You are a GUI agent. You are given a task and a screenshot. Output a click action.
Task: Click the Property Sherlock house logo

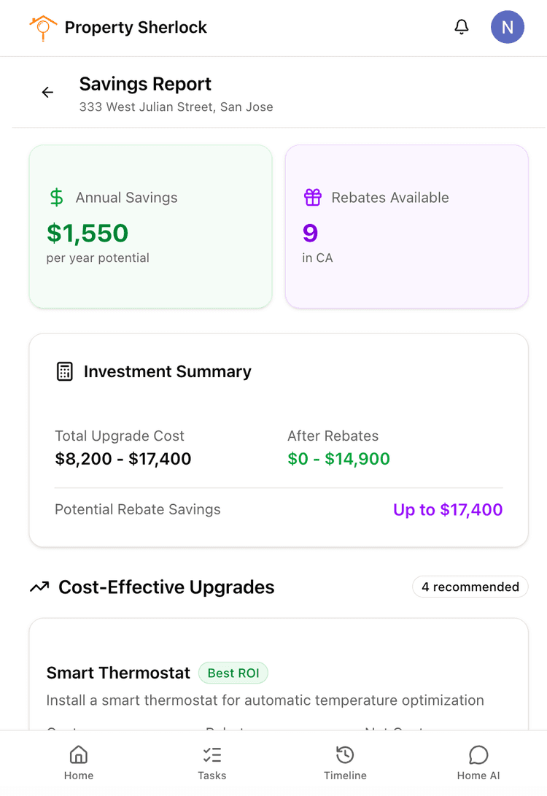[43, 28]
